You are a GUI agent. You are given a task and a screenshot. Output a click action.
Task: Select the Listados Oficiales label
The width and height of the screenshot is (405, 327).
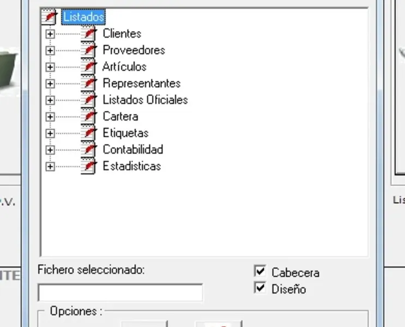point(145,100)
